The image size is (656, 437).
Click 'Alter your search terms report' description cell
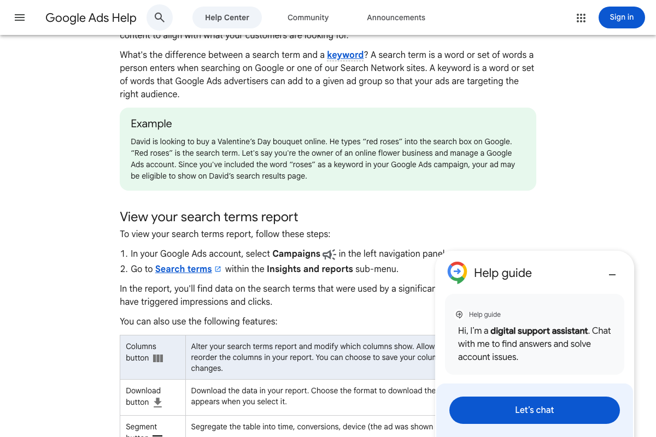tap(311, 357)
